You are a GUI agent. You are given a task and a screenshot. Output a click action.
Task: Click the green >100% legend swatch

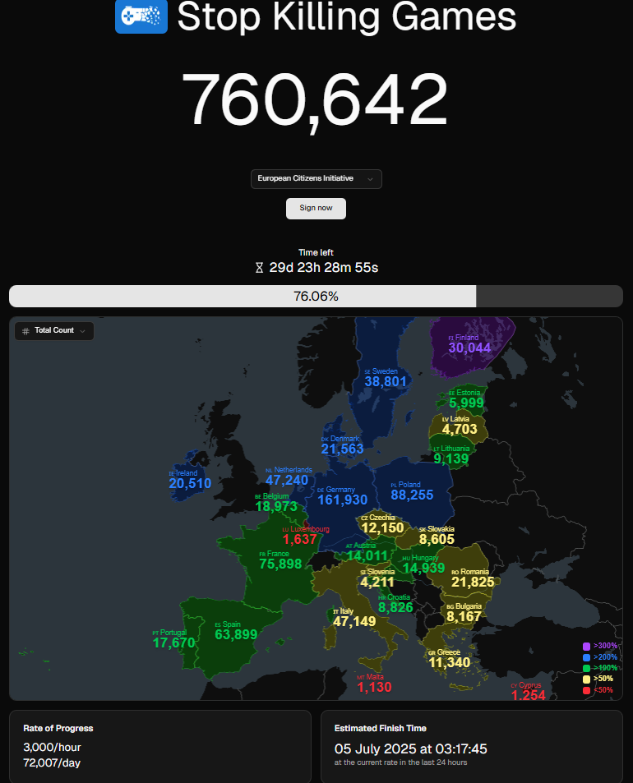(586, 668)
